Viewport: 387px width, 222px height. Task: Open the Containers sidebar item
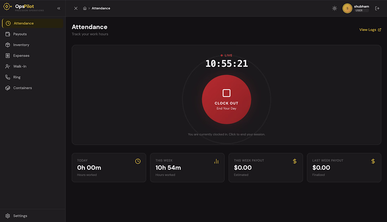coord(33,88)
